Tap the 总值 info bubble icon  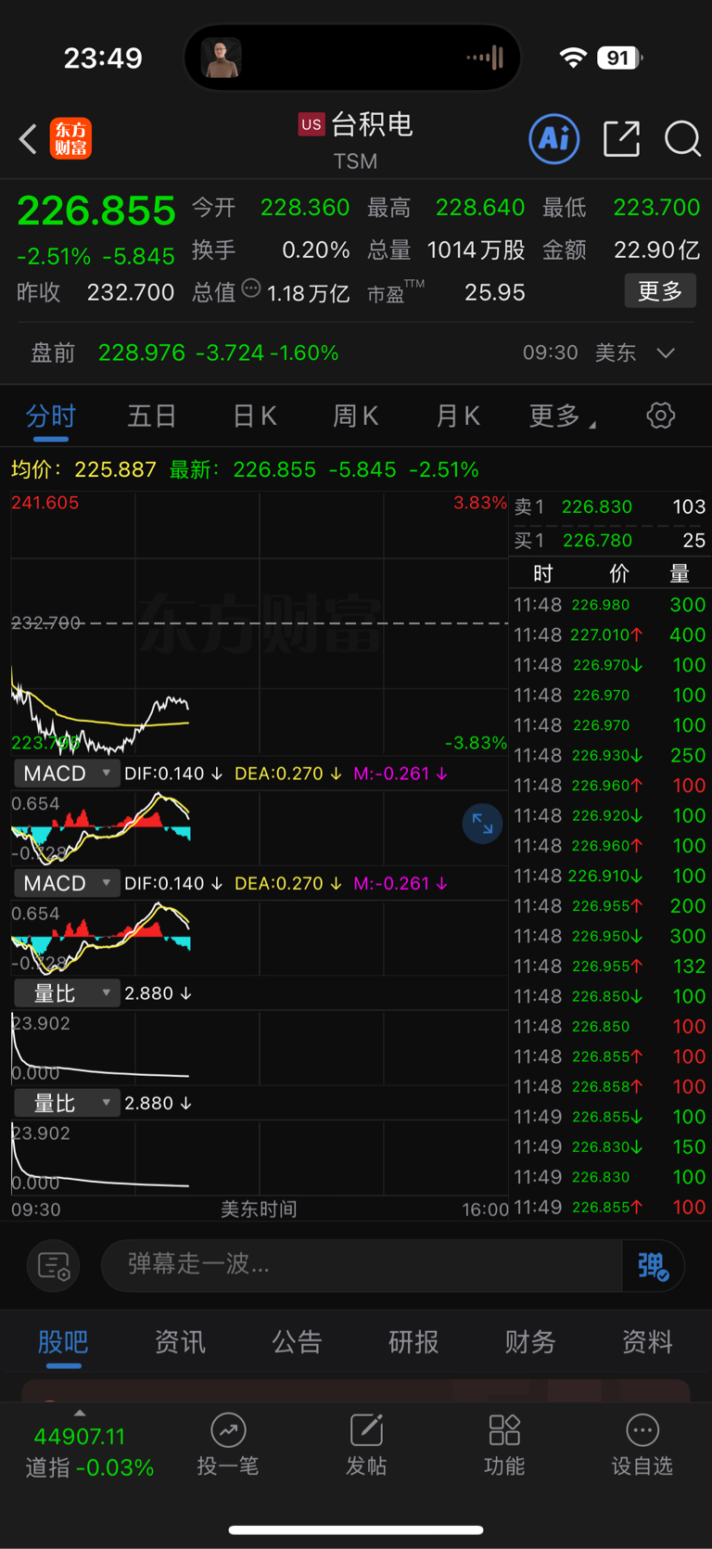(x=250, y=288)
